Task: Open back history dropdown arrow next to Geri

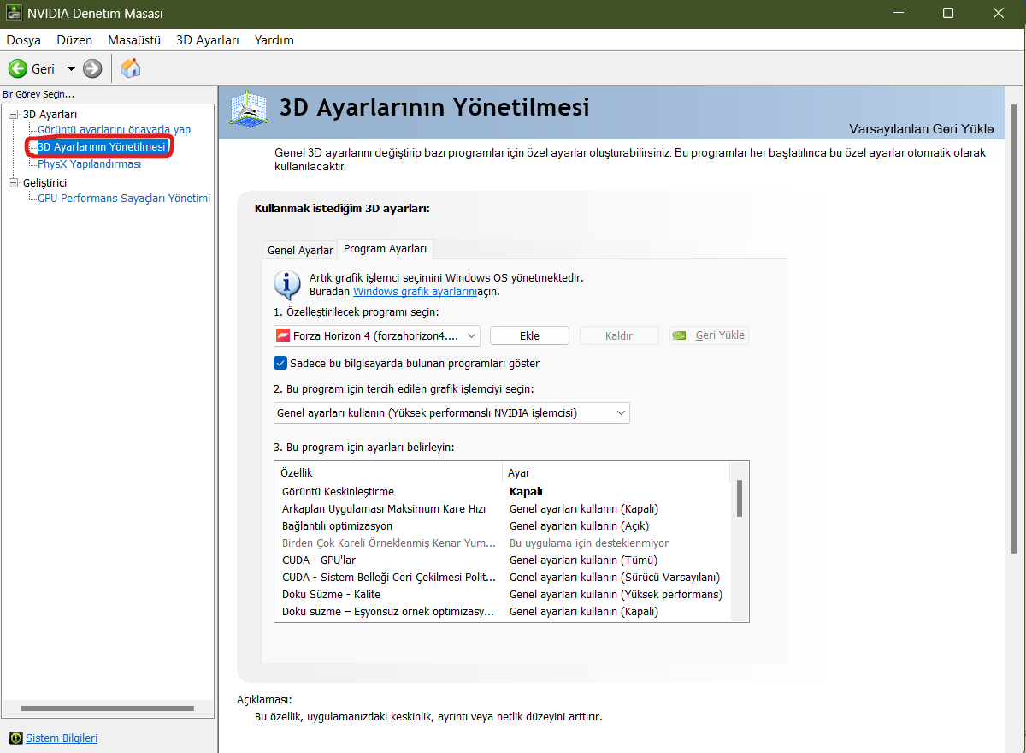Action: coord(70,68)
